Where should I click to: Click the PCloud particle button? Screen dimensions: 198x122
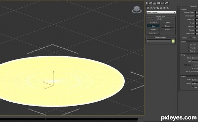pyautogui.click(x=168, y=30)
